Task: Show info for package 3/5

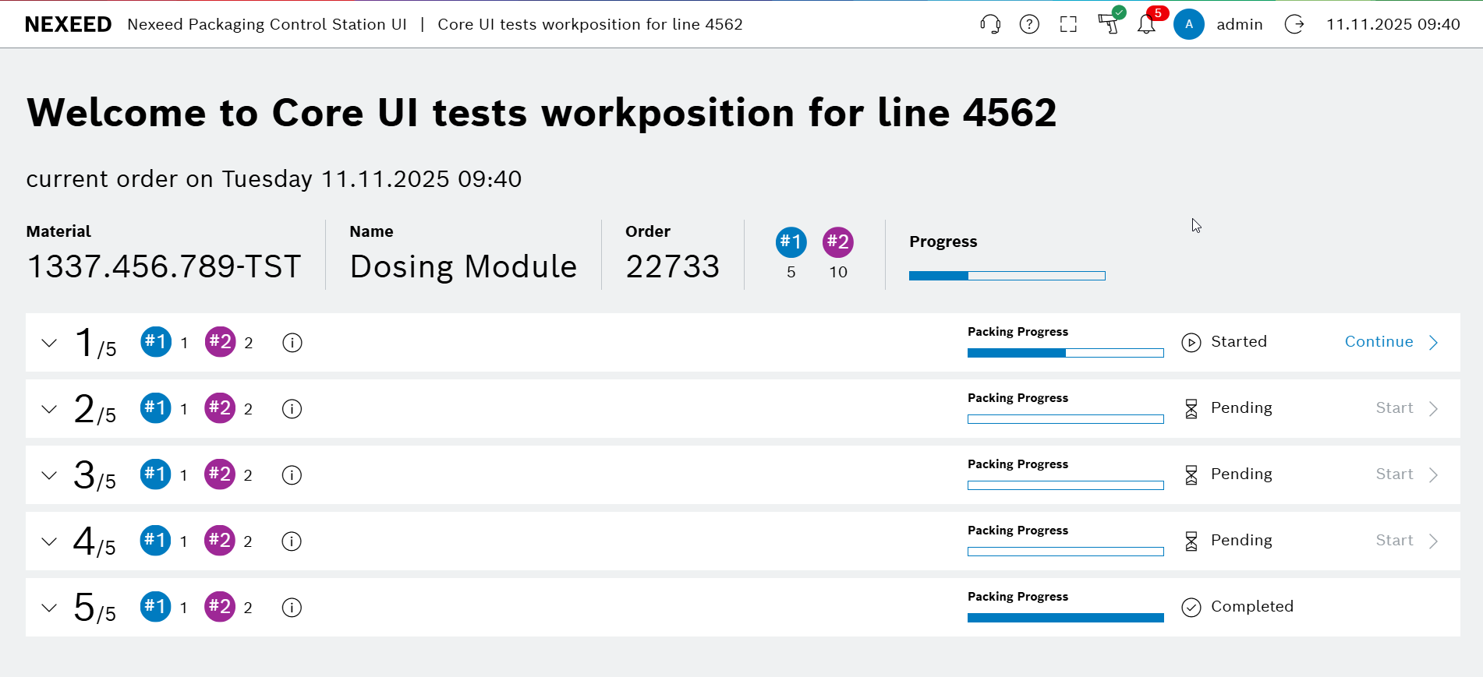Action: click(x=292, y=475)
